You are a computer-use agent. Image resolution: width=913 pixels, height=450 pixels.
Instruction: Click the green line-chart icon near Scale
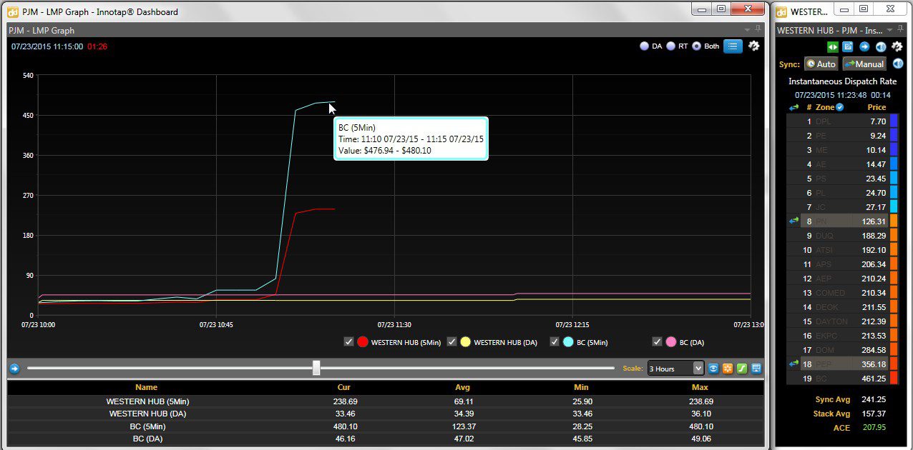click(742, 369)
